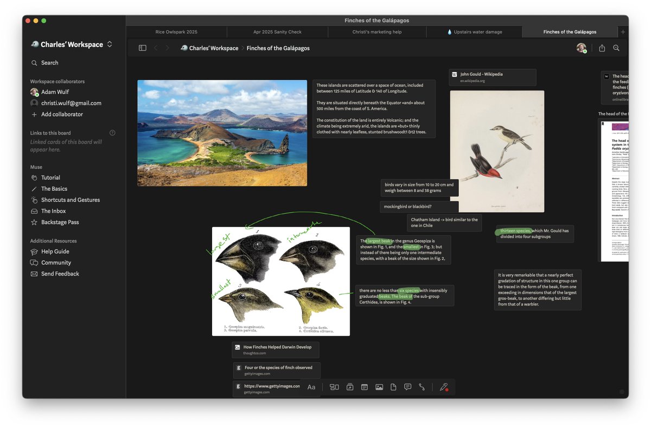Click the 'It is very remarkable' note card

pos(538,290)
